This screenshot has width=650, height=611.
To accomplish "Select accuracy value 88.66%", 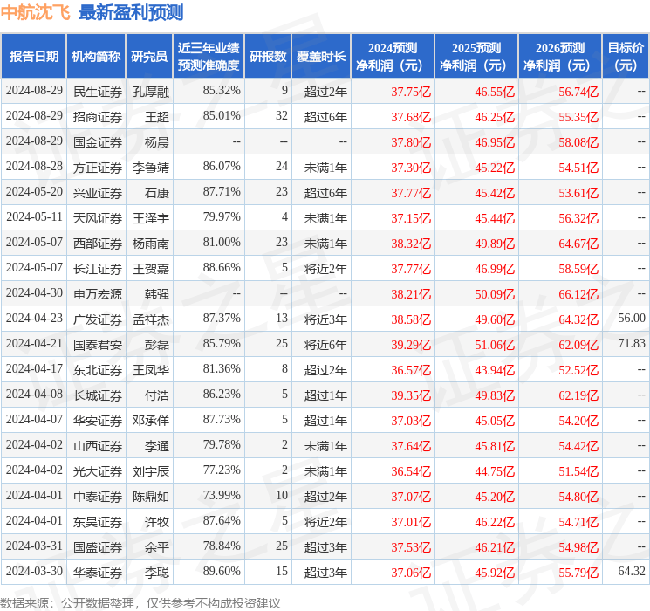I will pyautogui.click(x=222, y=268).
